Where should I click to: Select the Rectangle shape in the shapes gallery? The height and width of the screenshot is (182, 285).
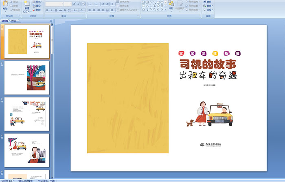click(x=158, y=2)
